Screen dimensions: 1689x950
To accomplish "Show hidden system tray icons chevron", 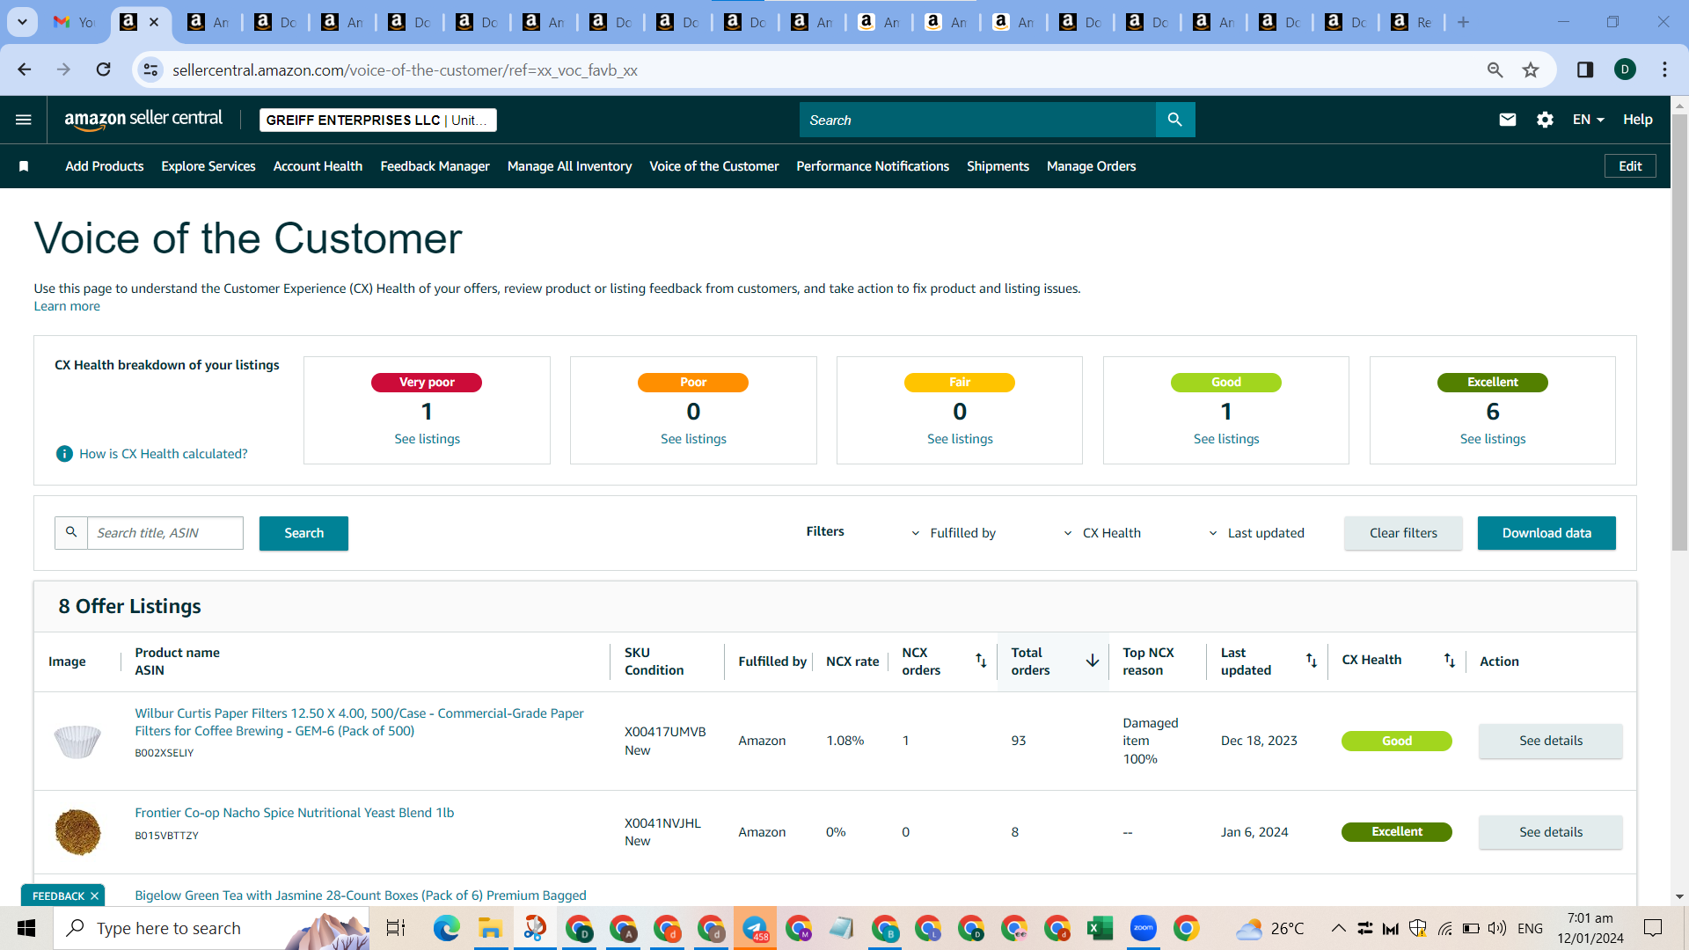I will [1338, 928].
